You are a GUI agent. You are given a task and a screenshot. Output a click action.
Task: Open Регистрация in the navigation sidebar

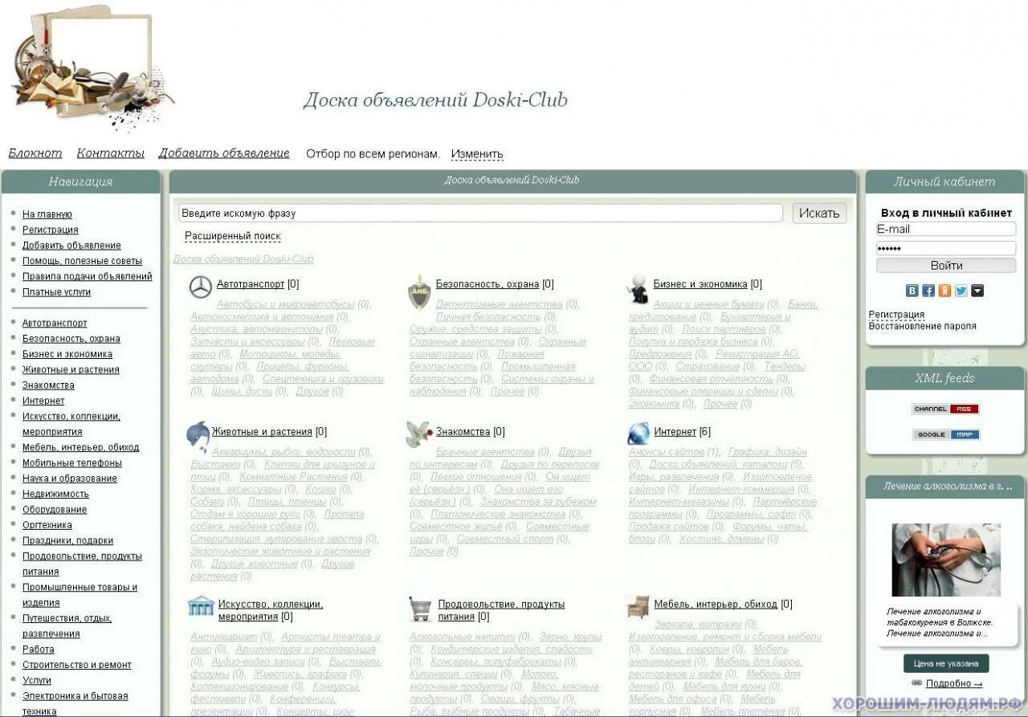pos(50,230)
